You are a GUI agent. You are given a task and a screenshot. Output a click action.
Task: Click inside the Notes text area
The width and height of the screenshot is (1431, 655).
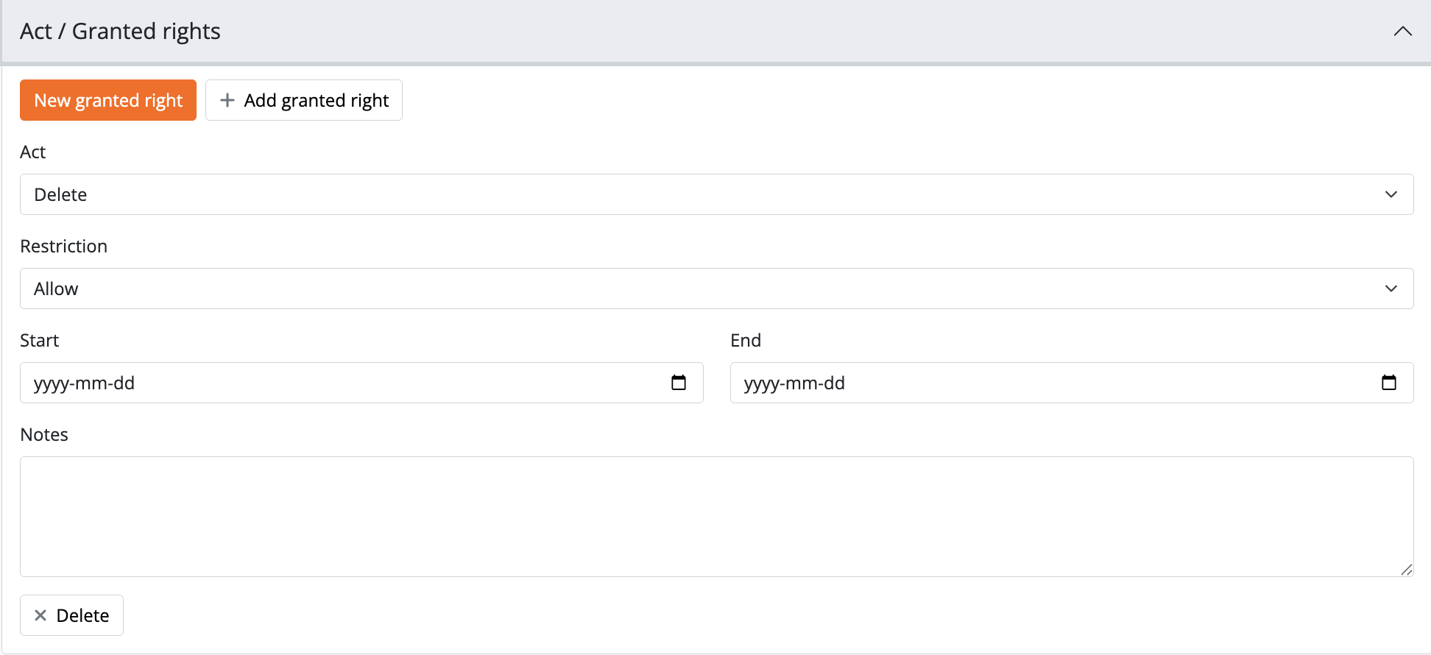pos(716,517)
